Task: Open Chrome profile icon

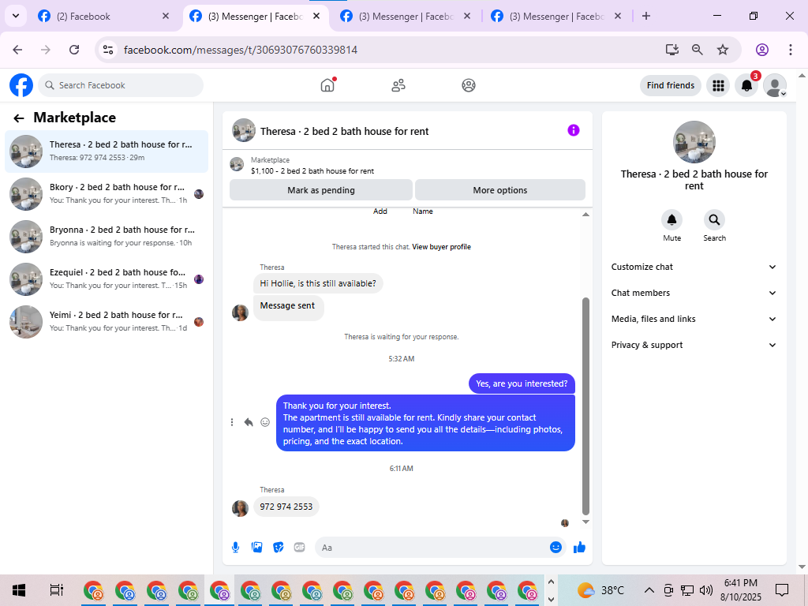Action: pyautogui.click(x=762, y=50)
